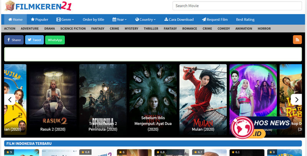Open the Rasuk 2 (2020) poster

(53, 99)
